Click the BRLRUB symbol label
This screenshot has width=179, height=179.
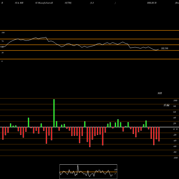point(152,3)
